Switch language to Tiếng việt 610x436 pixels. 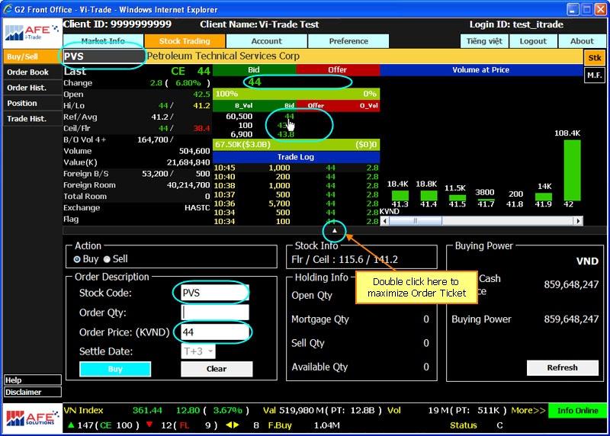(484, 41)
